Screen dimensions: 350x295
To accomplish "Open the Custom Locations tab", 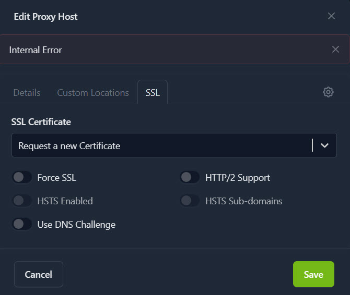I will point(93,93).
